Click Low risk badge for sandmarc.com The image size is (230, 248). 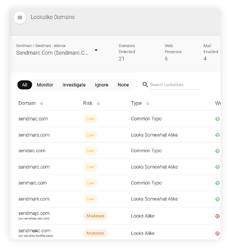tap(90, 167)
